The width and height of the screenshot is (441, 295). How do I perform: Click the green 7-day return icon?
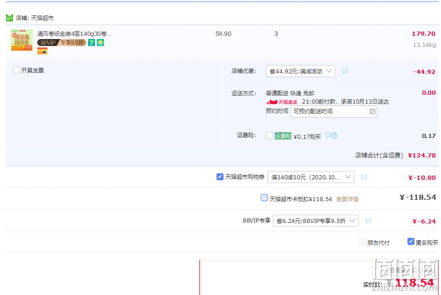tap(91, 43)
